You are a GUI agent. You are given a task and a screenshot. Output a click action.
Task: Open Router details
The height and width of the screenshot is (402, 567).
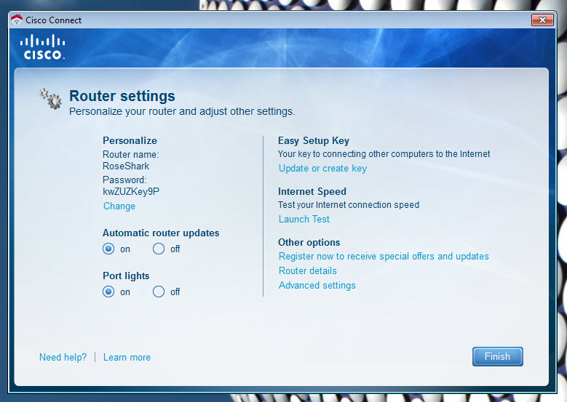pyautogui.click(x=307, y=270)
